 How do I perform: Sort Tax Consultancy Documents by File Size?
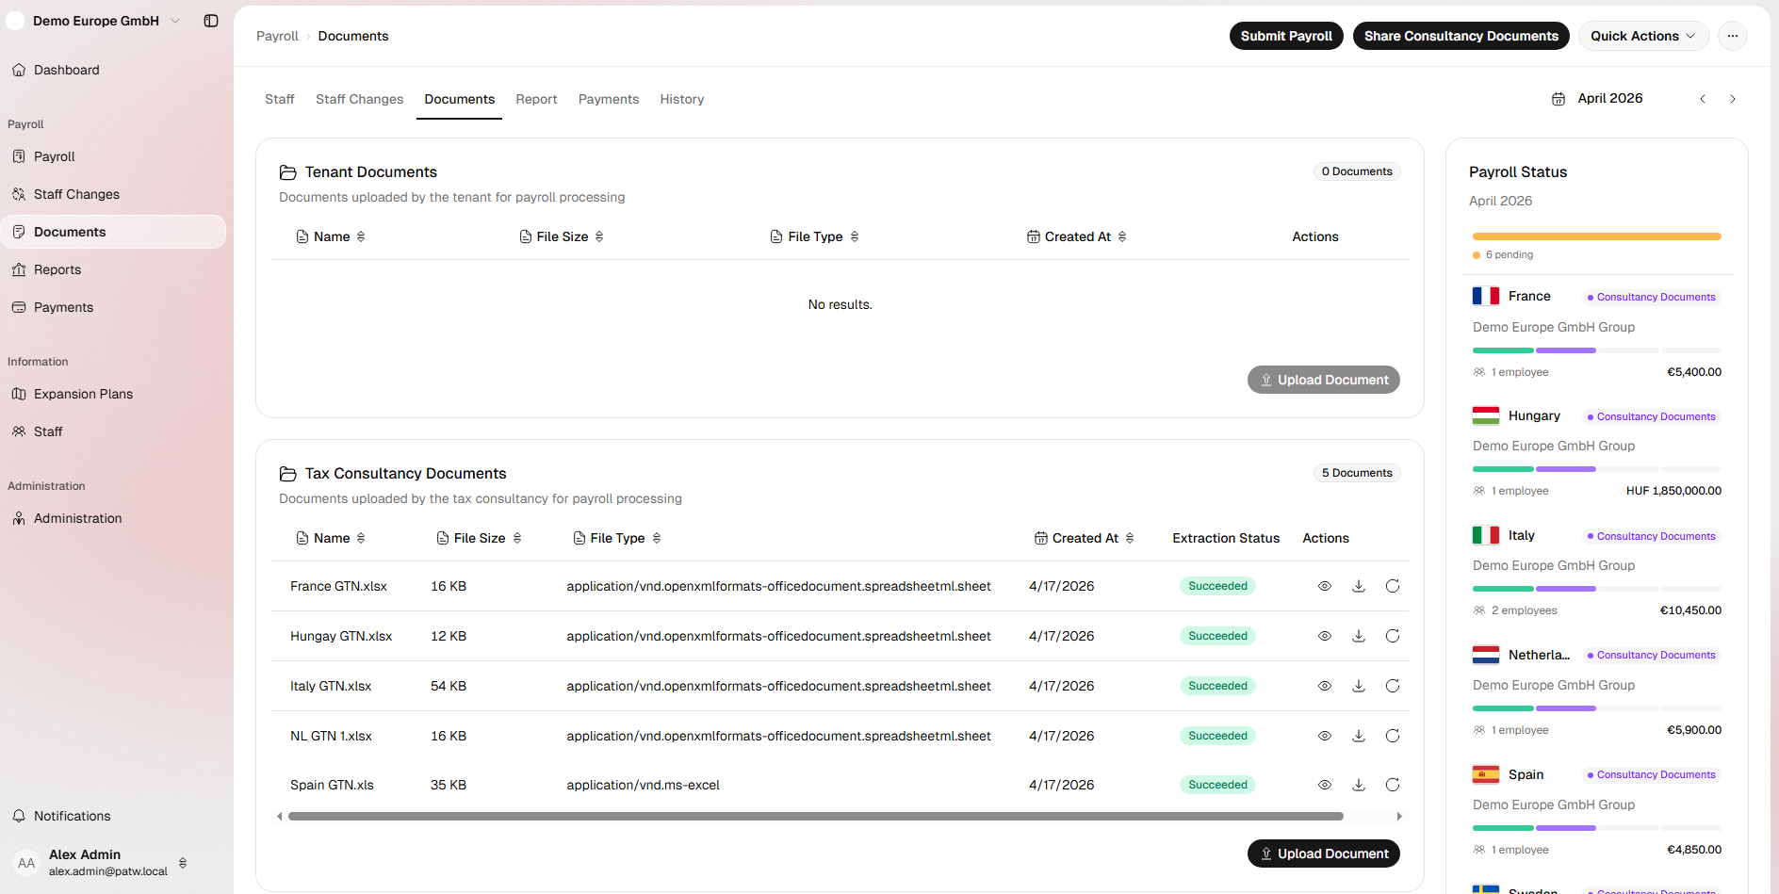[x=480, y=538]
